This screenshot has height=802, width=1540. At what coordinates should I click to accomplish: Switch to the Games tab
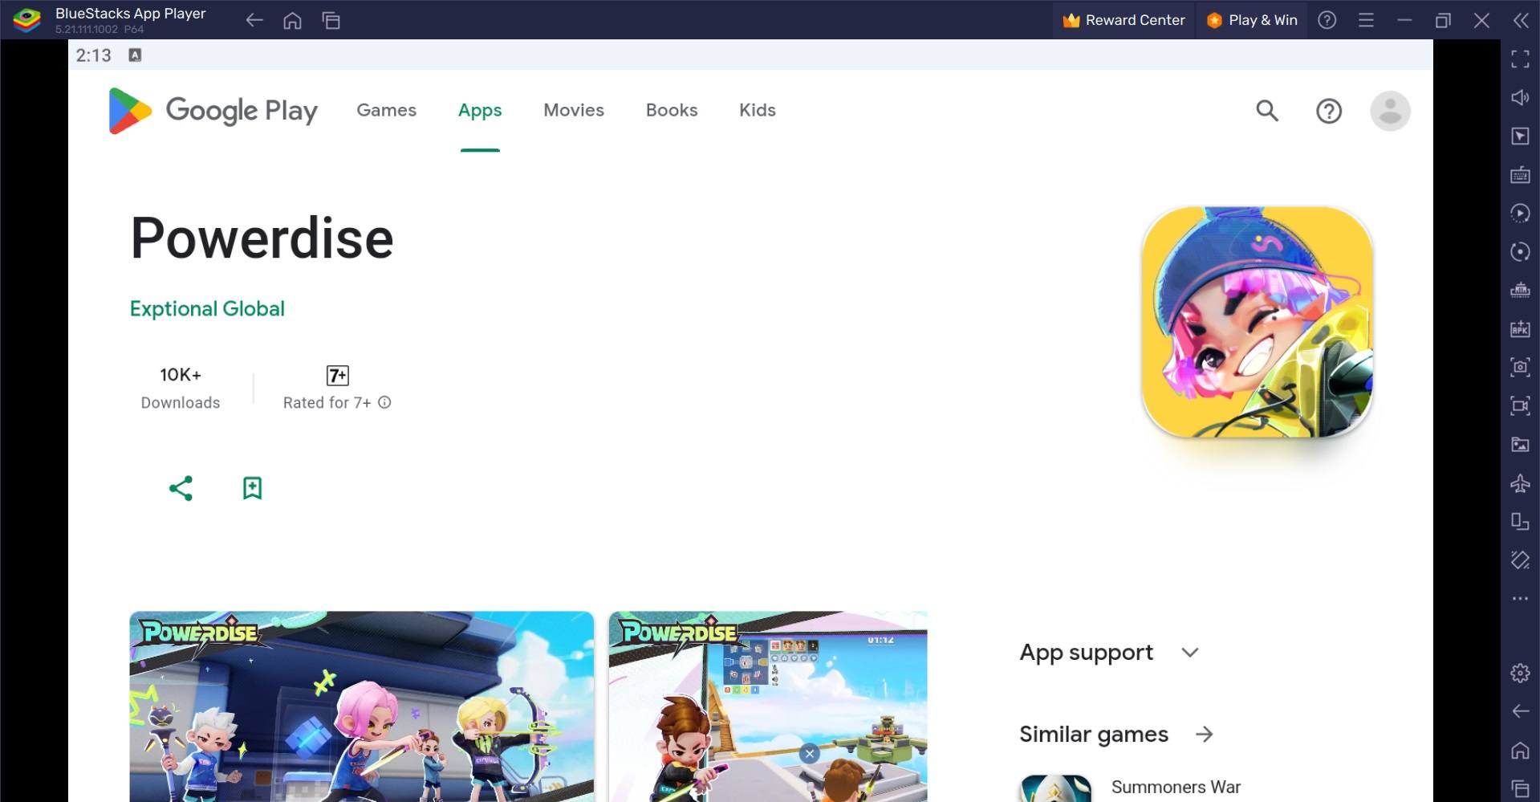(x=386, y=110)
